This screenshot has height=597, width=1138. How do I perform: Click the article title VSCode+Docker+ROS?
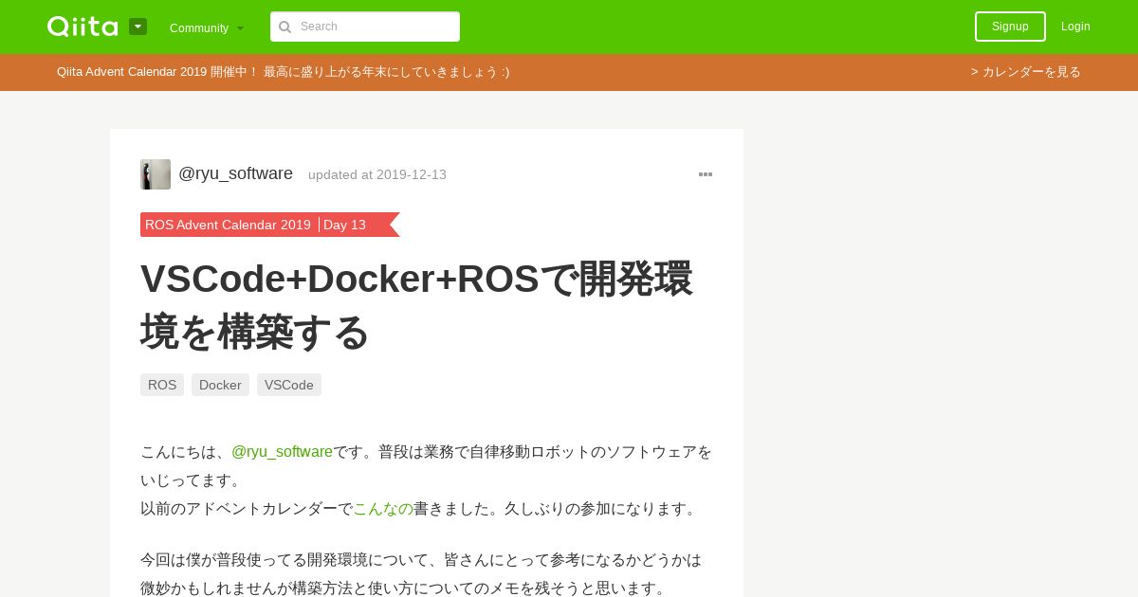pyautogui.click(x=416, y=305)
